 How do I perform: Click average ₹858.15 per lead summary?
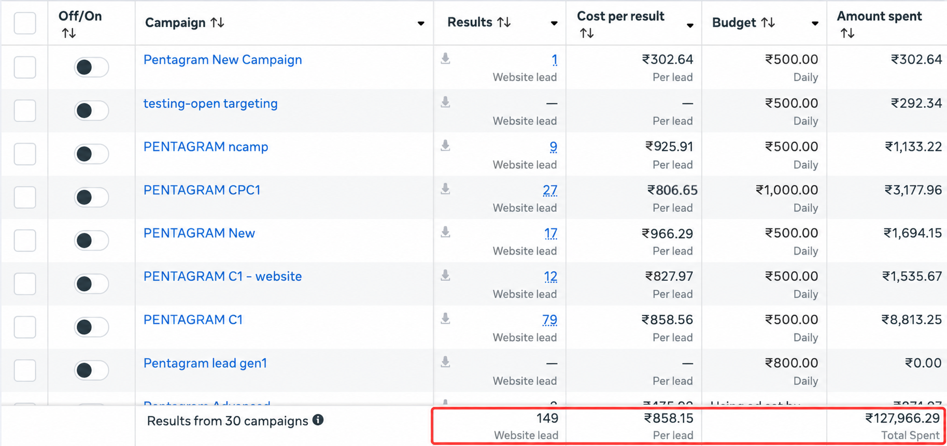(x=669, y=418)
